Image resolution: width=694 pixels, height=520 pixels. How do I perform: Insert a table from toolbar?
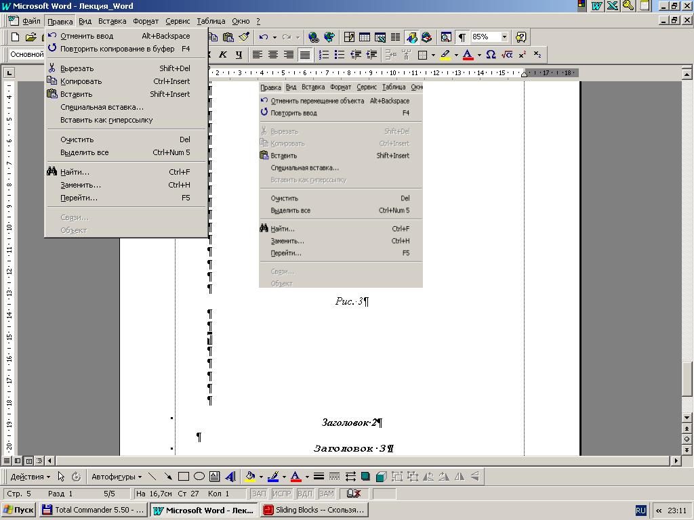(x=365, y=37)
